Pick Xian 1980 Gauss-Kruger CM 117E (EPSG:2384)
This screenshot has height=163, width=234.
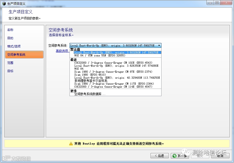(x=114, y=84)
